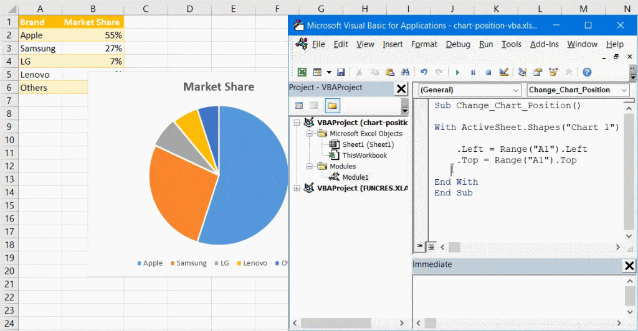Toggle Design Mode icon in the toolbar
Viewport: 638px width, 331px height.
pyautogui.click(x=503, y=72)
